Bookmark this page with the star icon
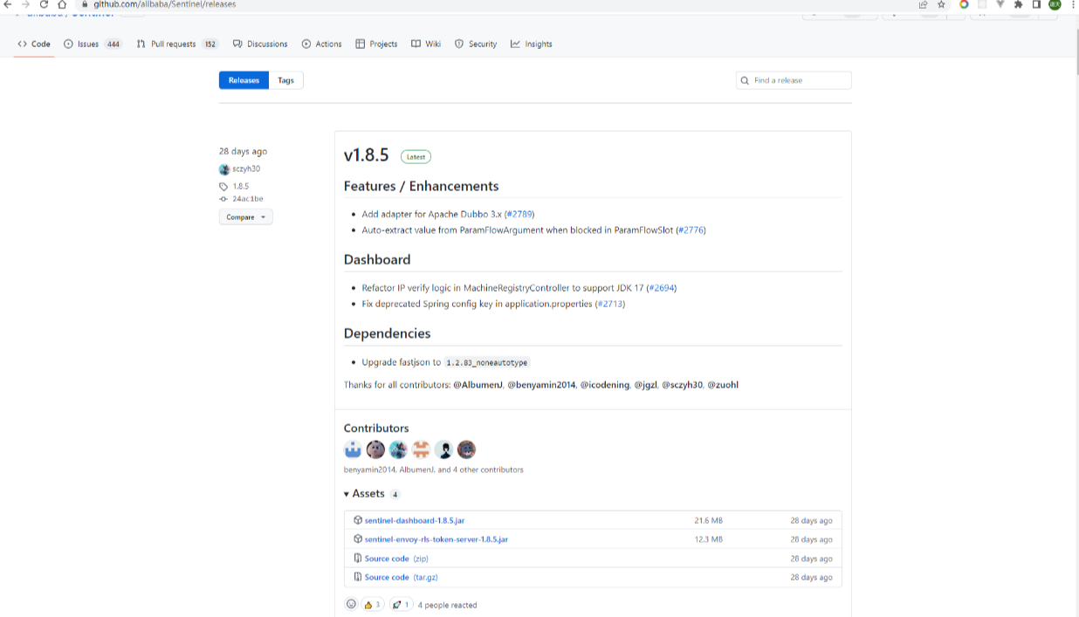 point(941,4)
